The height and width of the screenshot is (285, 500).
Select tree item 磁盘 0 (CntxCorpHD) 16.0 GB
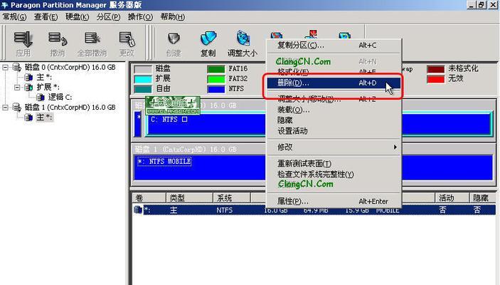tap(70, 67)
